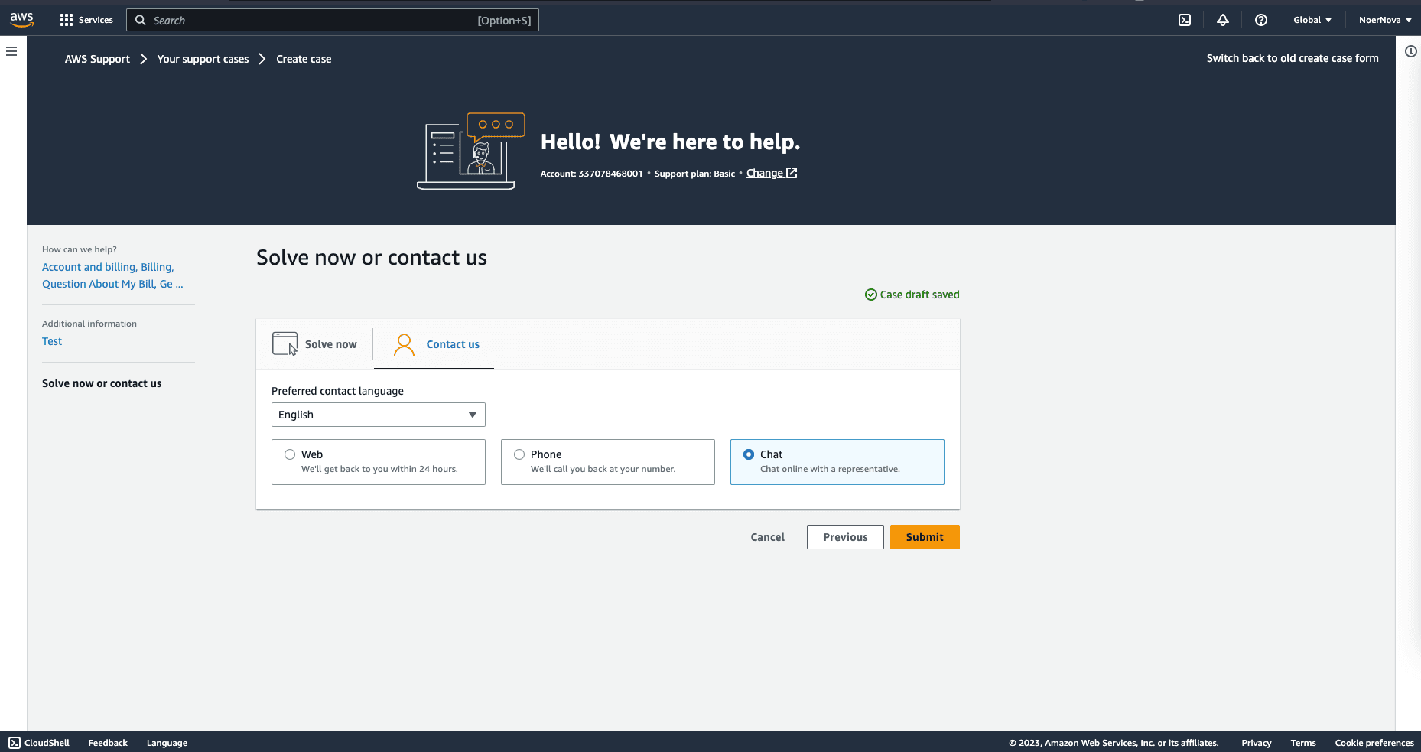Expand the hamburger side navigation menu
The height and width of the screenshot is (752, 1421).
11,51
